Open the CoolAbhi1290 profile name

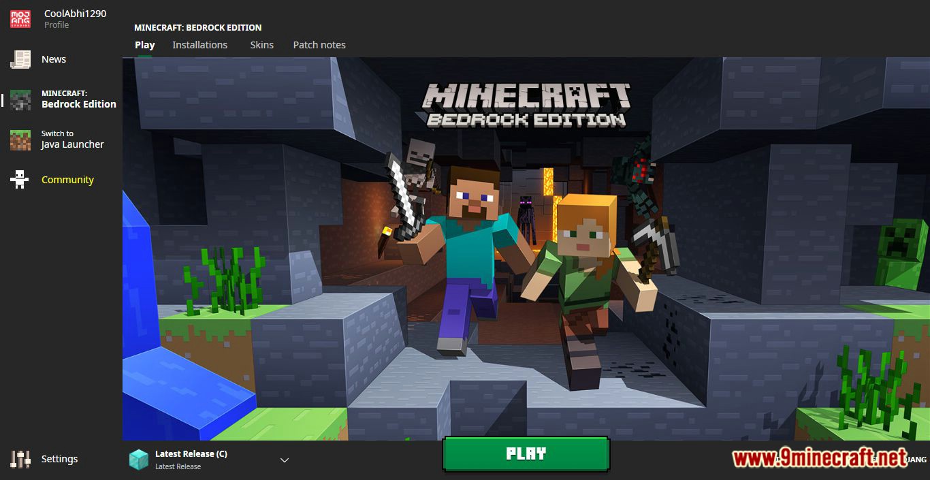pyautogui.click(x=75, y=14)
